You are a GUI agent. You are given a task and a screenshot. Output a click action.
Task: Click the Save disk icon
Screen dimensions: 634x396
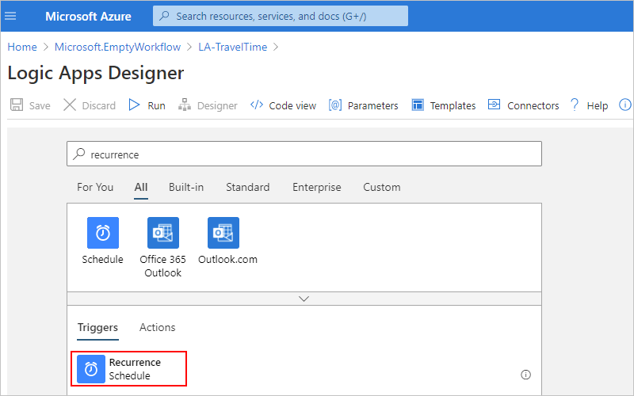tap(17, 105)
